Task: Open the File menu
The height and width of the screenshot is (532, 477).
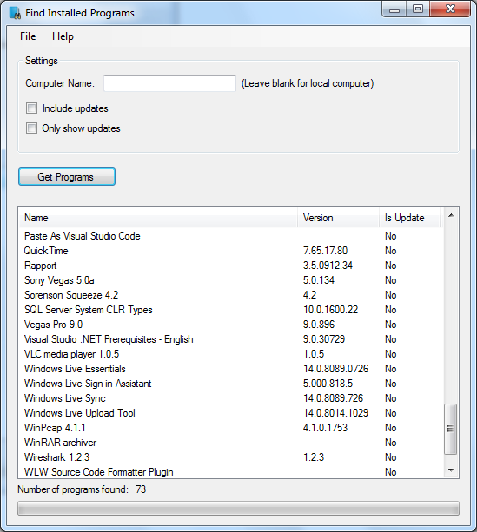Action: click(x=28, y=36)
